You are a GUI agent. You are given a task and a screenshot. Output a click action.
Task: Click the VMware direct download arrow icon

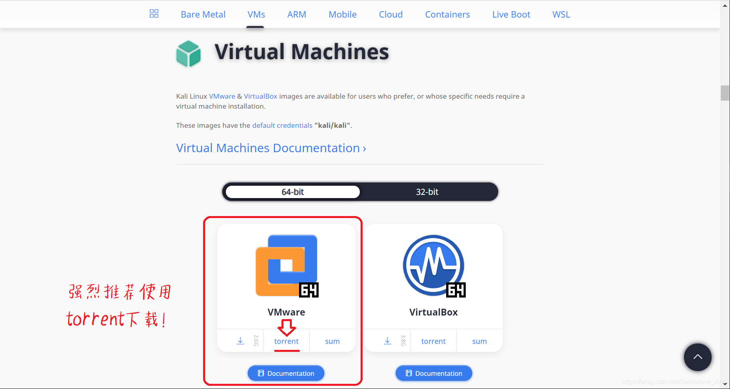[x=240, y=341]
